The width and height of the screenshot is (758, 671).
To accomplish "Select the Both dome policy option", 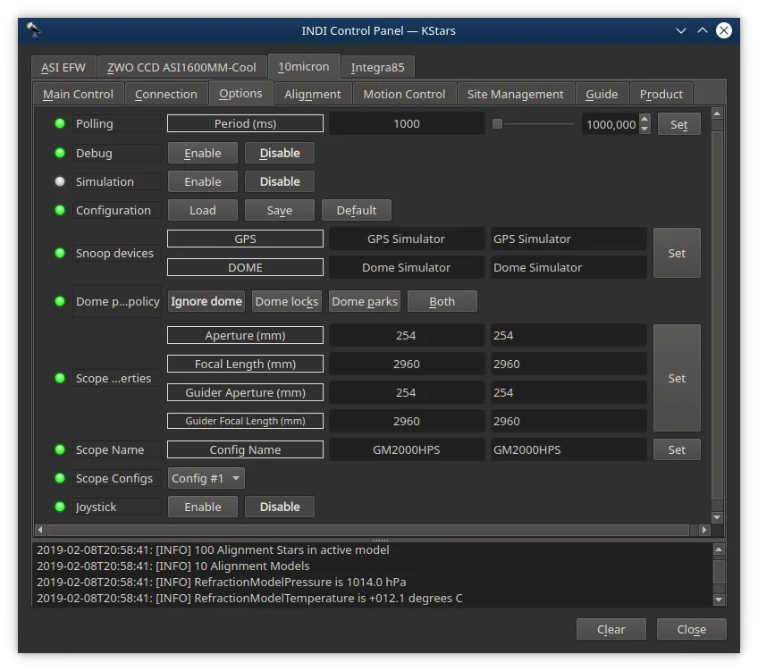I will (442, 301).
